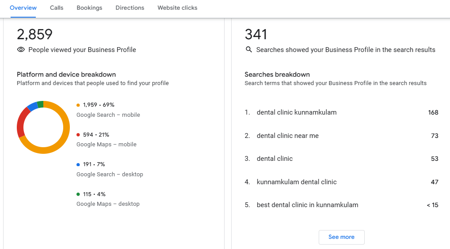Click the orange Google Search mobile legend dot

click(78, 105)
